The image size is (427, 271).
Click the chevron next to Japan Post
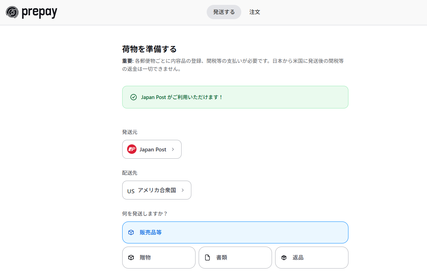173,149
